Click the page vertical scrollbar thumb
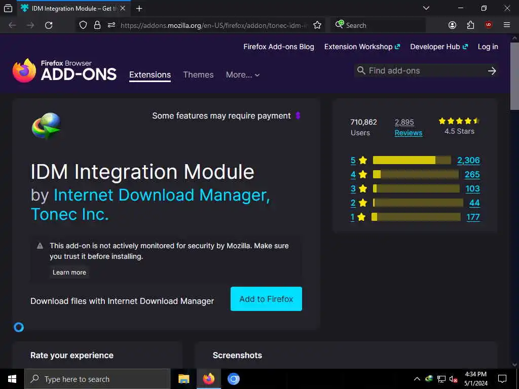This screenshot has height=389, width=519. pyautogui.click(x=514, y=76)
